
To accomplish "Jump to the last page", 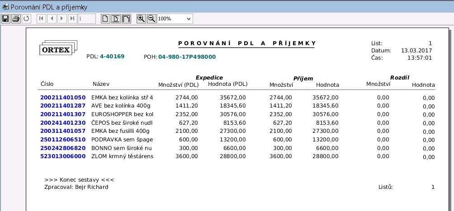I will click(x=72, y=19).
